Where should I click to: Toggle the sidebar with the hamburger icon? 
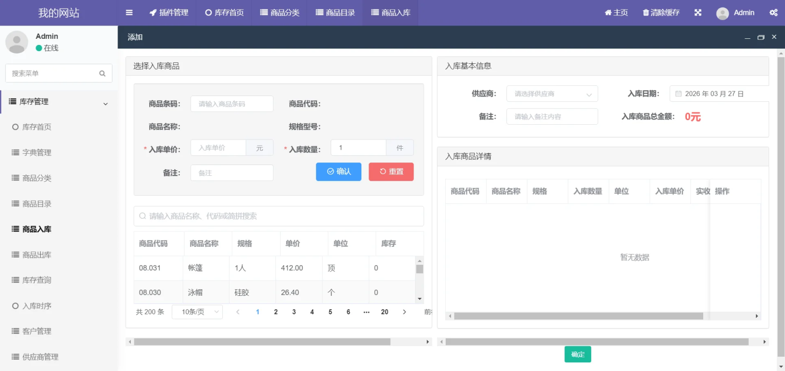129,12
